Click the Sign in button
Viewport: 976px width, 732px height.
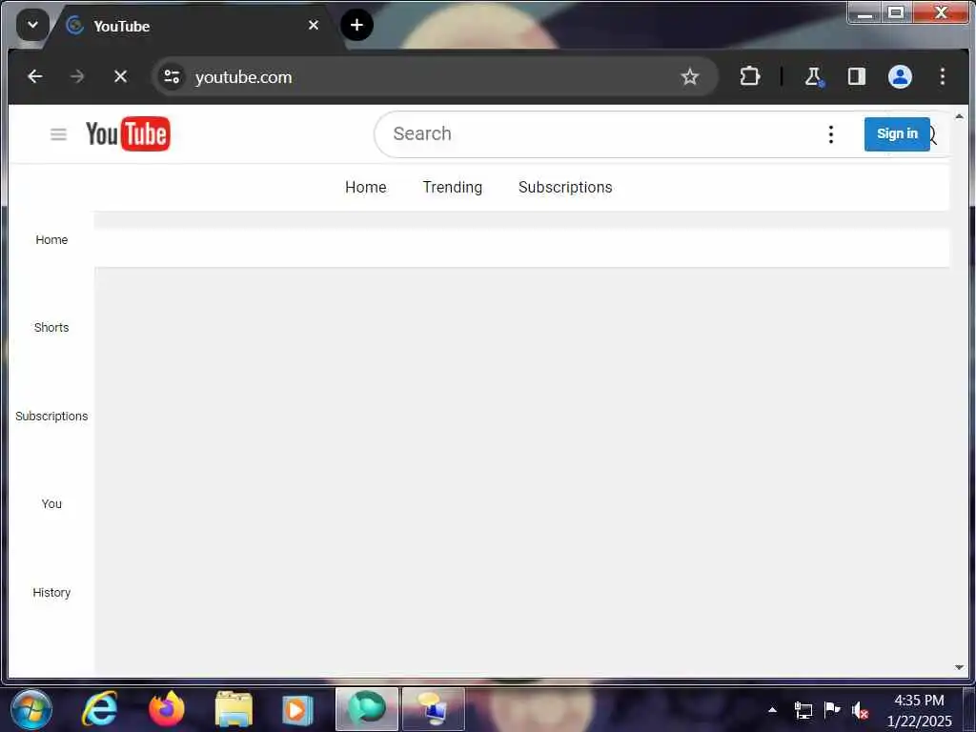coord(897,133)
